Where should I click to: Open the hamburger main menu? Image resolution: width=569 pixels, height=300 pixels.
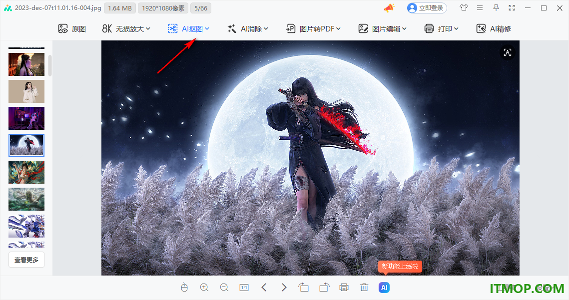[x=480, y=7]
